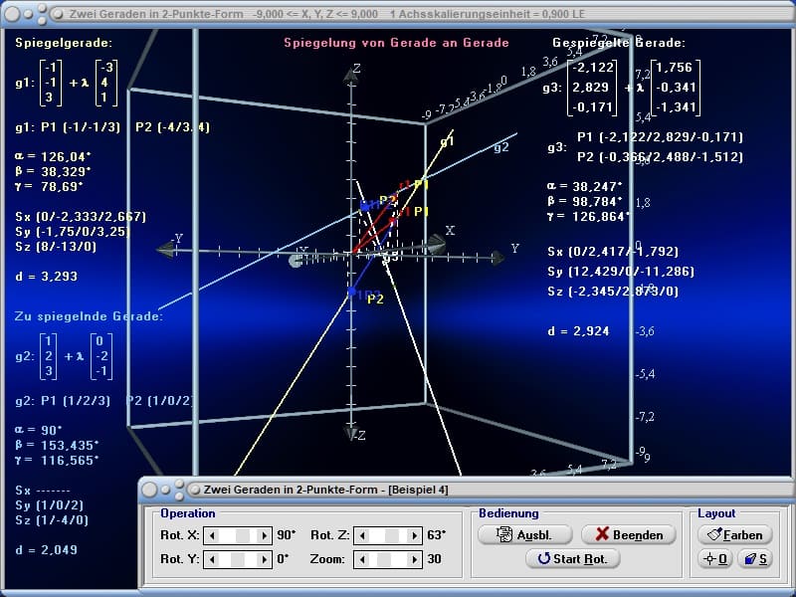Click the O origin layout button
The width and height of the screenshot is (796, 597).
pos(715,559)
